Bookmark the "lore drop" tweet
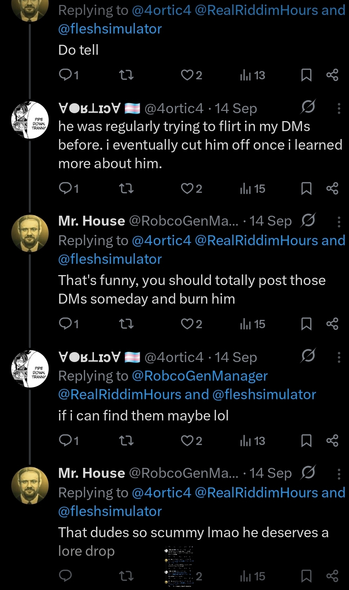Viewport: 349px width, 590px height. [x=306, y=576]
